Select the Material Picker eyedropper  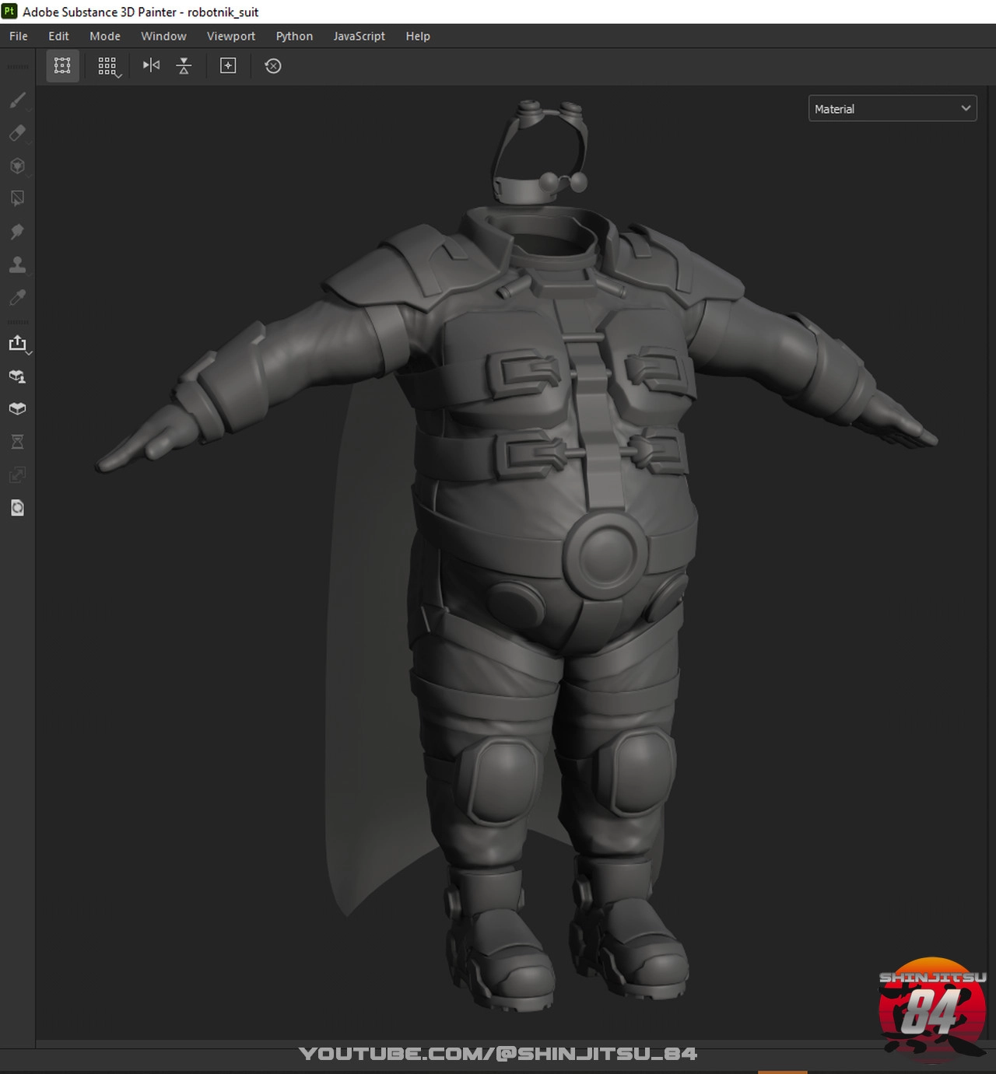pos(17,297)
